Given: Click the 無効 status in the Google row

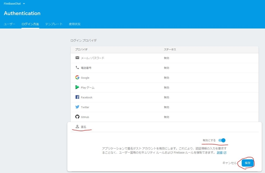Looking at the screenshot, I should (x=166, y=78).
